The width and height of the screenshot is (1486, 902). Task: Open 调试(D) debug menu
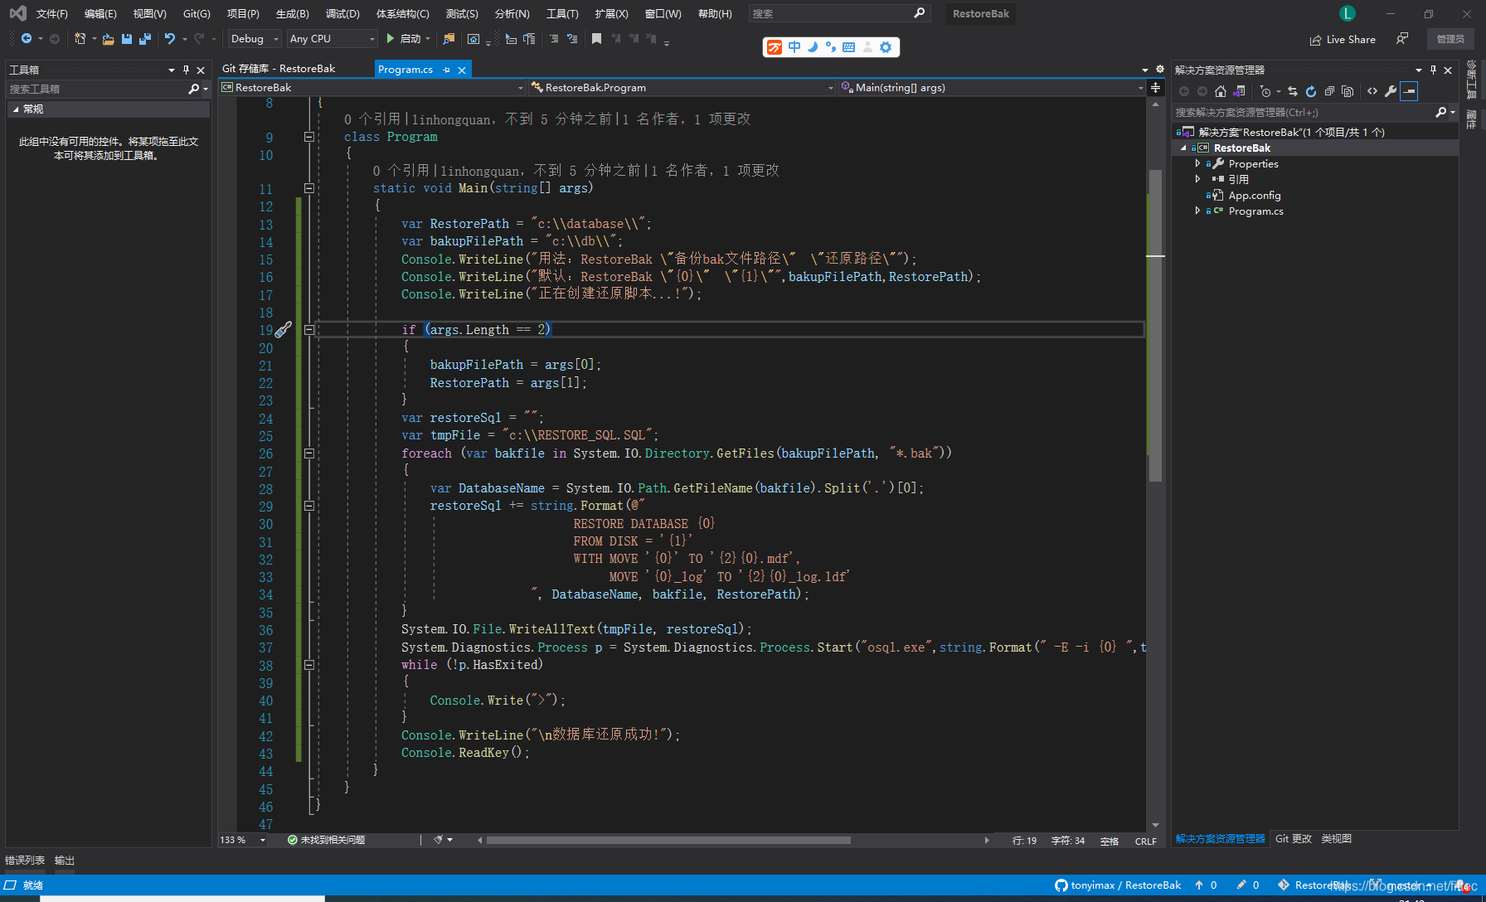click(x=342, y=13)
